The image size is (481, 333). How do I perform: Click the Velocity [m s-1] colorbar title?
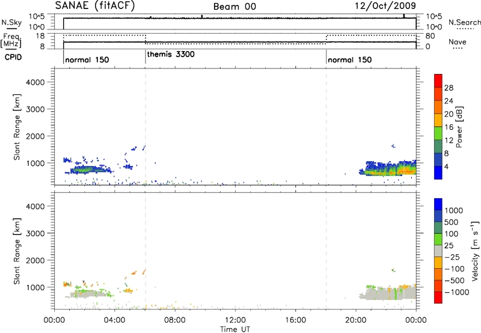[x=475, y=251]
